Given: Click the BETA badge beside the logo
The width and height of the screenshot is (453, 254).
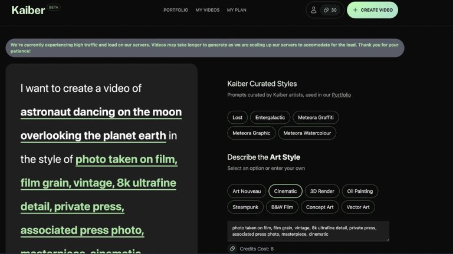Looking at the screenshot, I should [x=54, y=7].
